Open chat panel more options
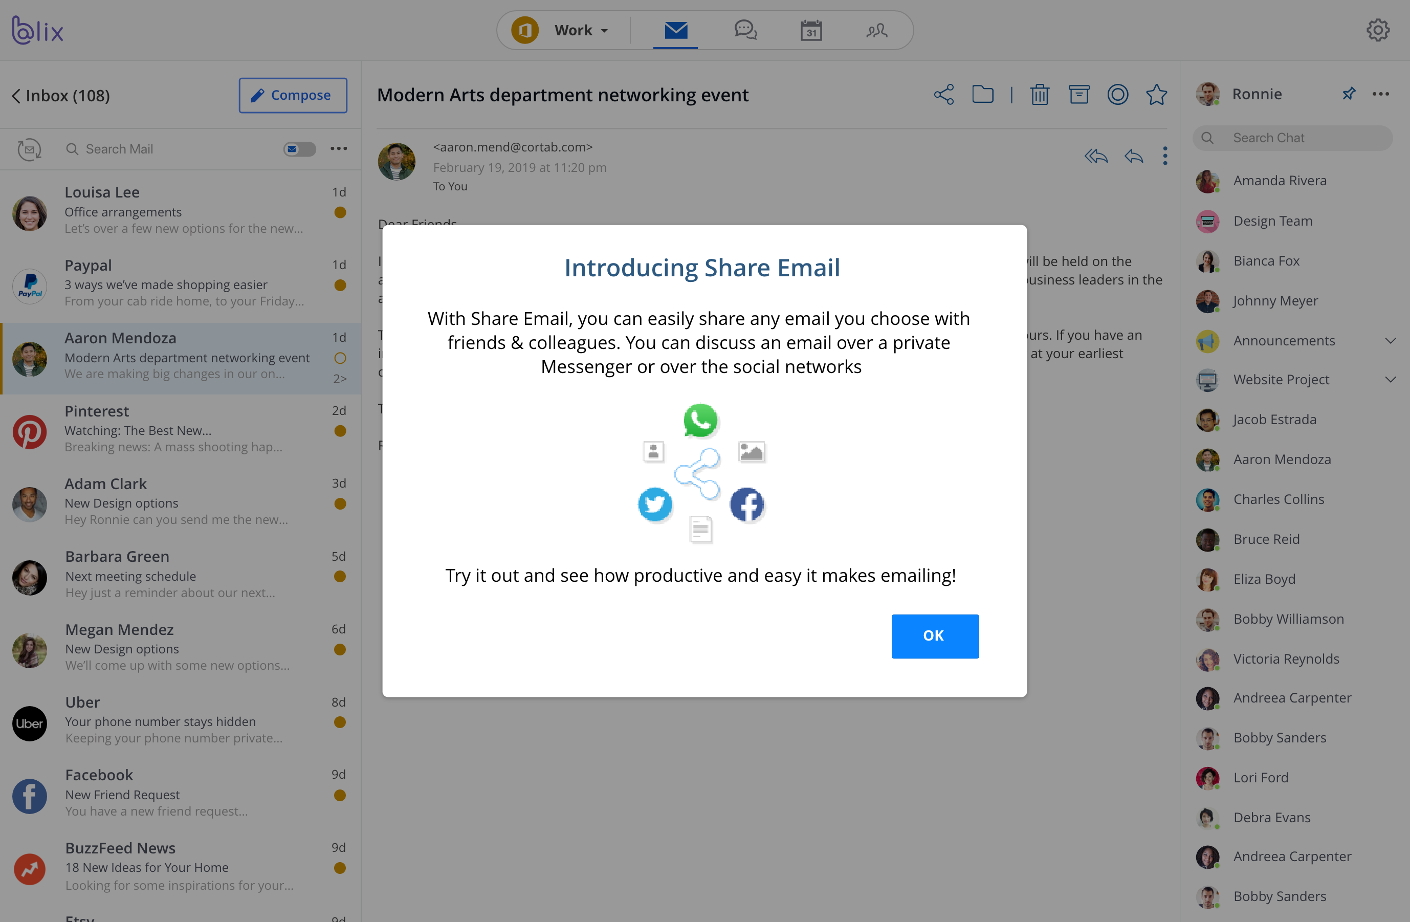Viewport: 1410px width, 922px height. 1381,94
